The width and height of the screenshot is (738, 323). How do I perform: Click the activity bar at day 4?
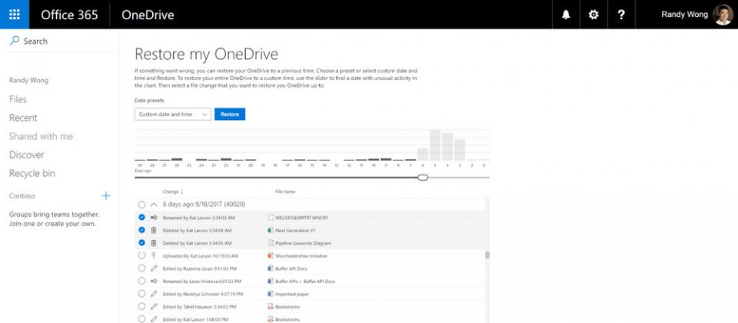[x=447, y=146]
